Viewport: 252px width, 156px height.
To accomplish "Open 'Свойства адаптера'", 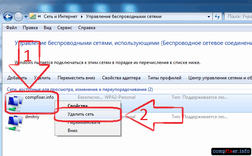I will pyautogui.click(x=122, y=78).
